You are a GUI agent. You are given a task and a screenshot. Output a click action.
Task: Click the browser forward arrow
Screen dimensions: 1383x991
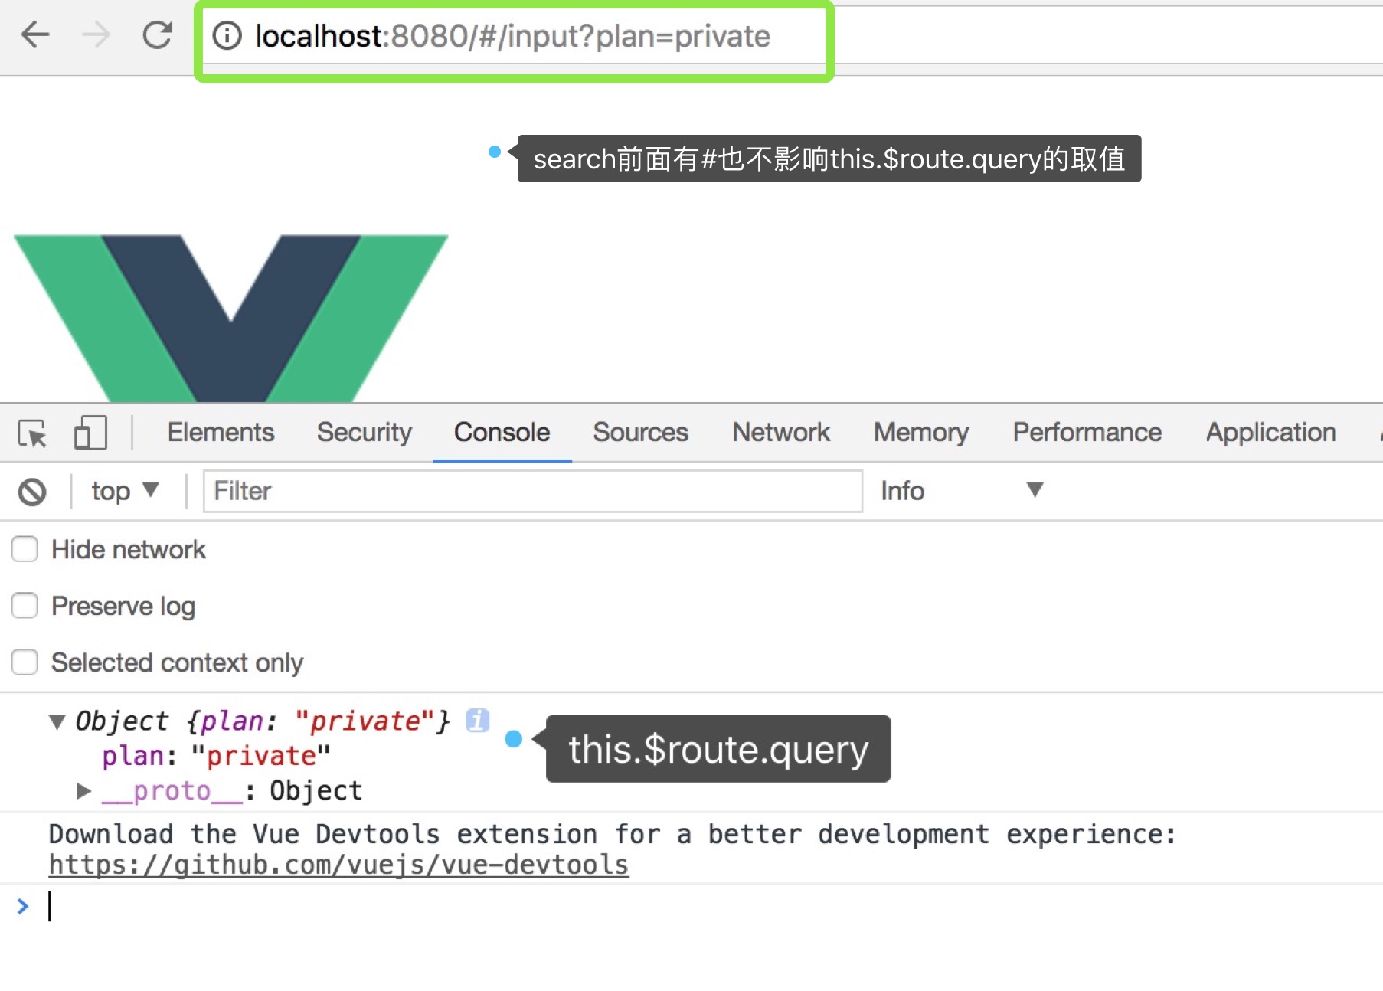click(x=96, y=35)
